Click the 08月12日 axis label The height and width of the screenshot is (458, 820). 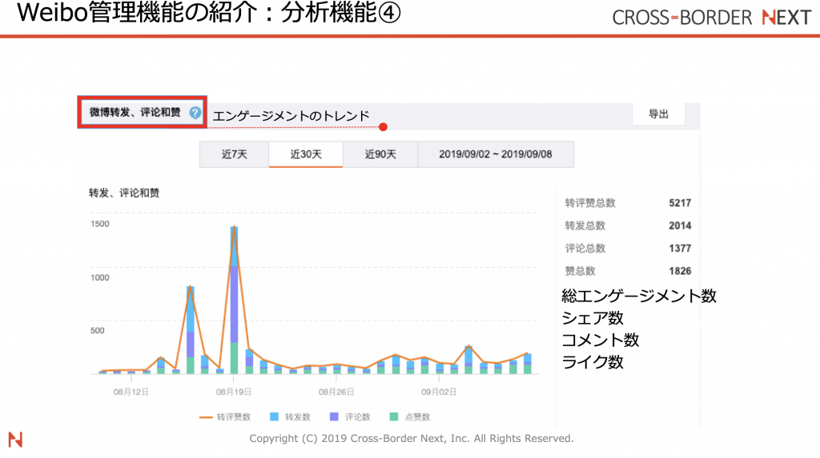(131, 392)
